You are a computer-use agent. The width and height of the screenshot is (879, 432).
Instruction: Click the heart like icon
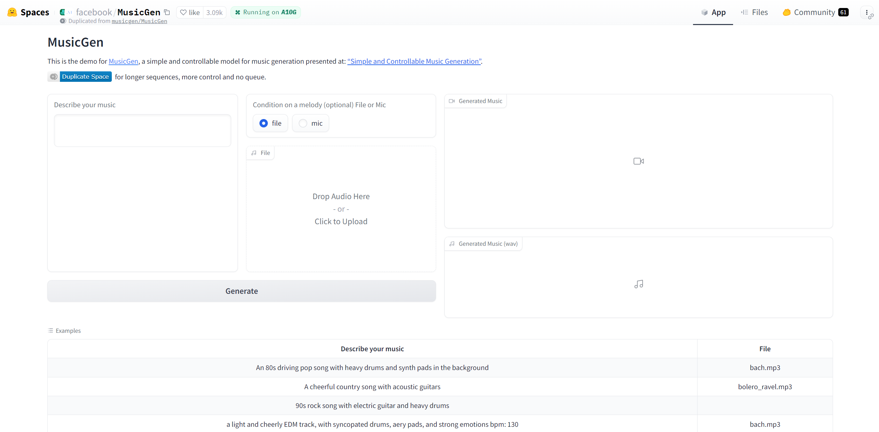(x=183, y=13)
